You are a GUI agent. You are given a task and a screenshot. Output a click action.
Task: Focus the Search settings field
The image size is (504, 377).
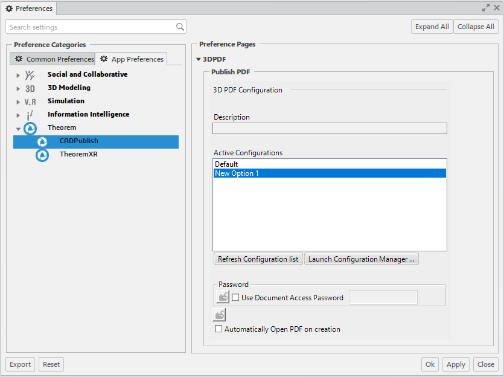click(96, 27)
